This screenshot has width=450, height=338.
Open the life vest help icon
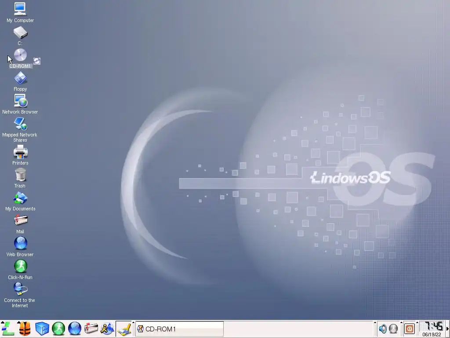25,328
